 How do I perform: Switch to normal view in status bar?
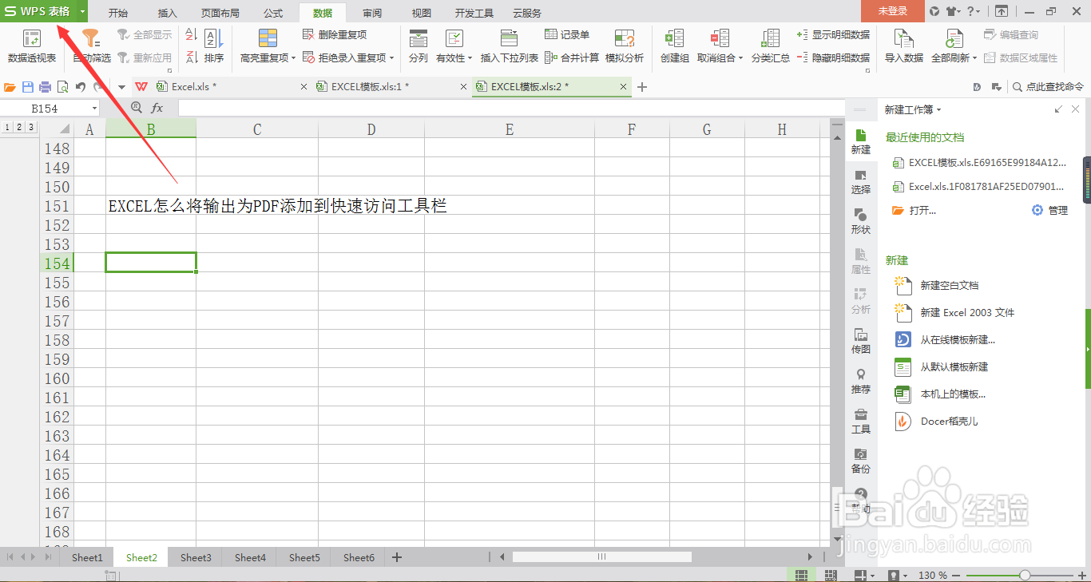pyautogui.click(x=801, y=575)
